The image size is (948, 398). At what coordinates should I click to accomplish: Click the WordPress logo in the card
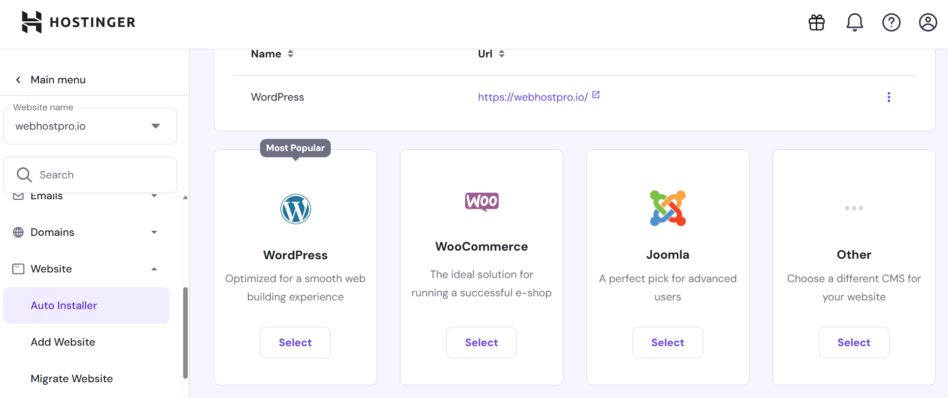coord(296,209)
